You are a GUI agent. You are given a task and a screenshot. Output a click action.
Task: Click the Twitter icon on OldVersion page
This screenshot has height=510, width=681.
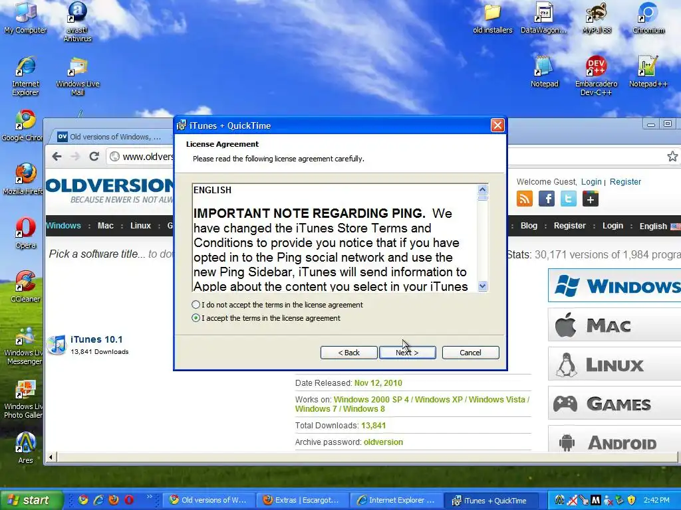click(569, 199)
